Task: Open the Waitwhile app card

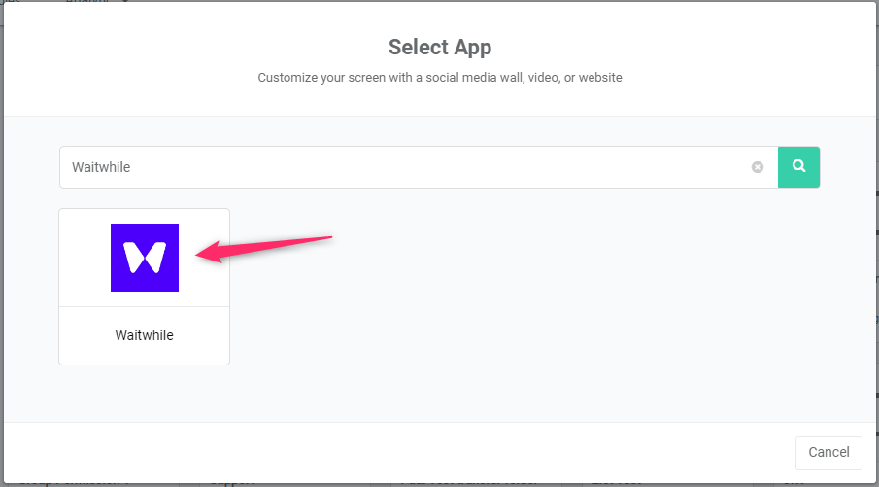Action: tap(144, 287)
